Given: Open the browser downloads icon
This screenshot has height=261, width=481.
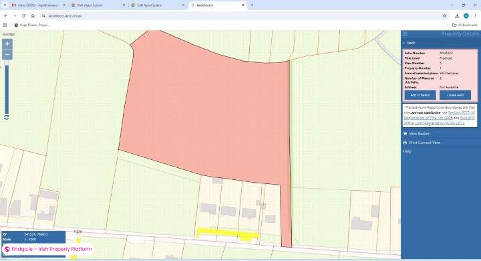Looking at the screenshot, I should pyautogui.click(x=457, y=15).
